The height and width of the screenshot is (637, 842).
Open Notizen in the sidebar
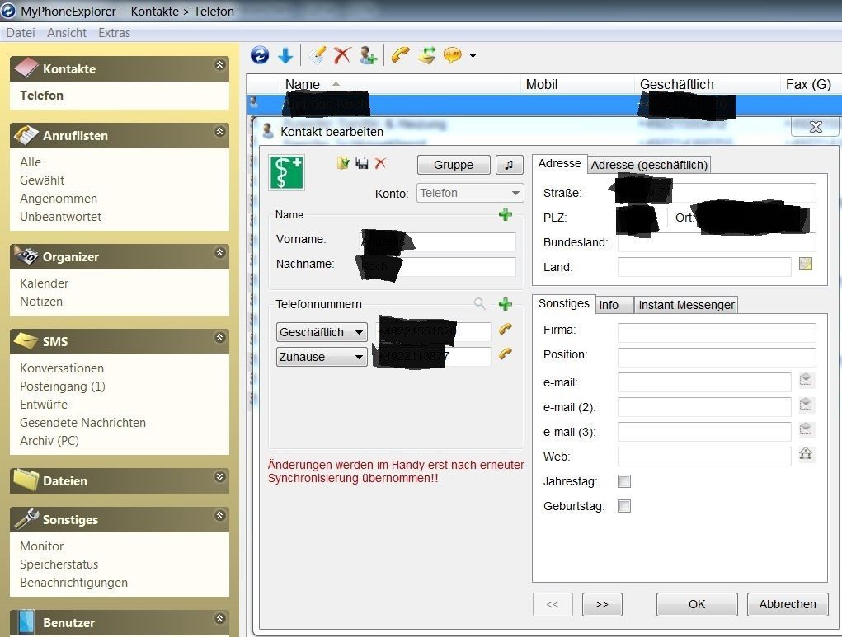[x=40, y=302]
